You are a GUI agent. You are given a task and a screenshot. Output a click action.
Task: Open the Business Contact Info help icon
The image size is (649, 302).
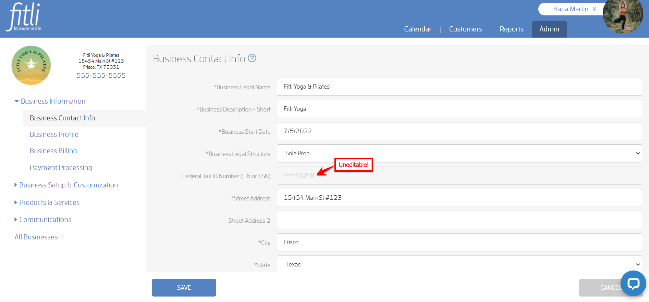pyautogui.click(x=252, y=58)
